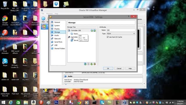Open Pivot Animator desktop shortcut
Screen dimensions: 186x105
point(5,49)
